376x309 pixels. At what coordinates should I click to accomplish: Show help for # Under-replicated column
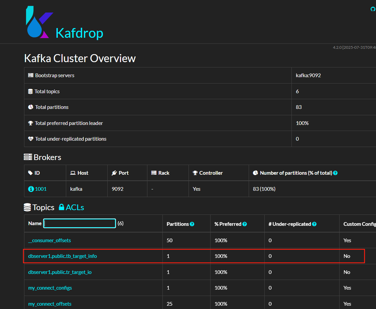coord(315,224)
